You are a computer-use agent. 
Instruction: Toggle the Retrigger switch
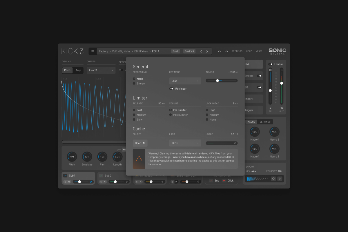coord(172,89)
